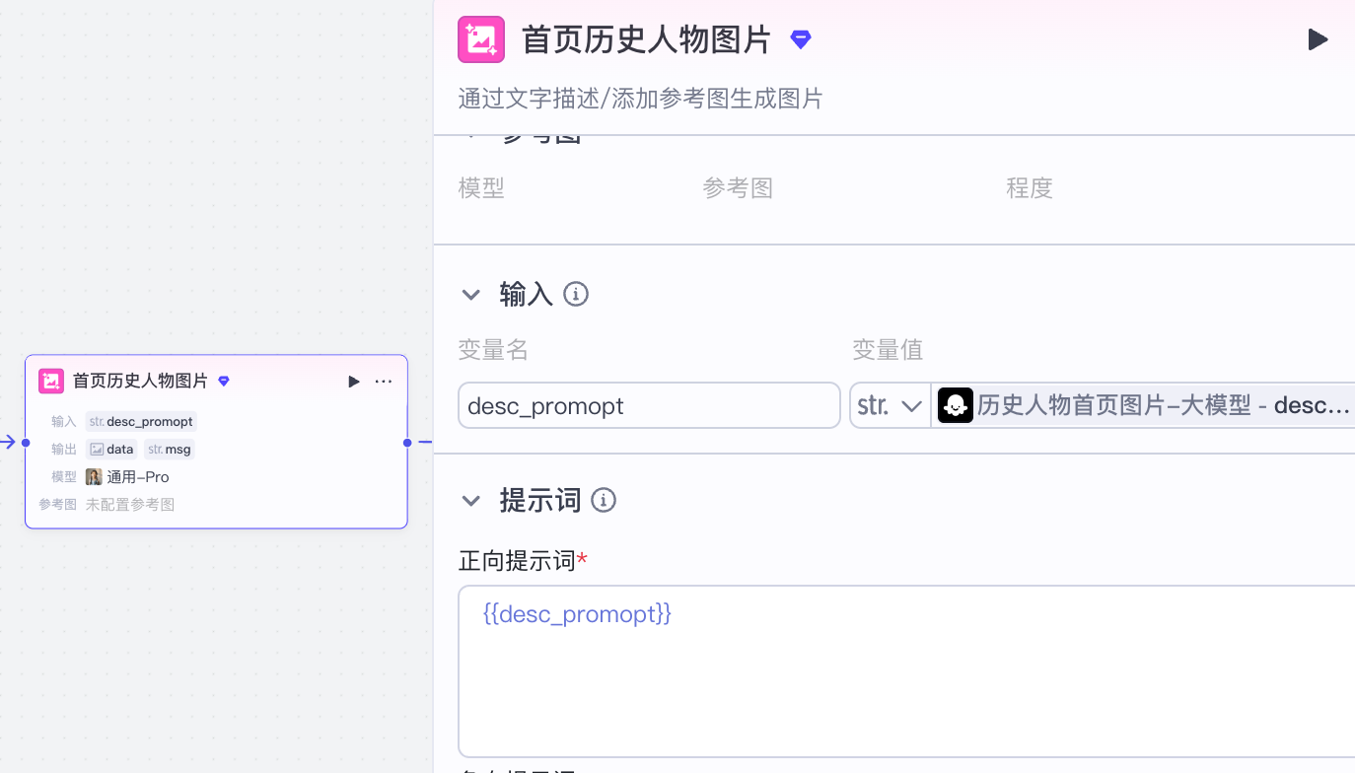The image size is (1355, 773).
Task: Click the small pink image icon on node card
Action: (x=51, y=382)
